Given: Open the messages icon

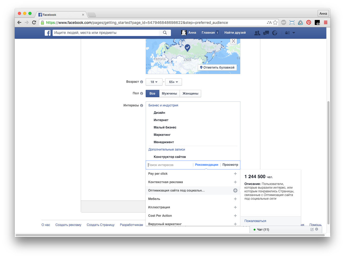Looking at the screenshot, I should [x=266, y=33].
